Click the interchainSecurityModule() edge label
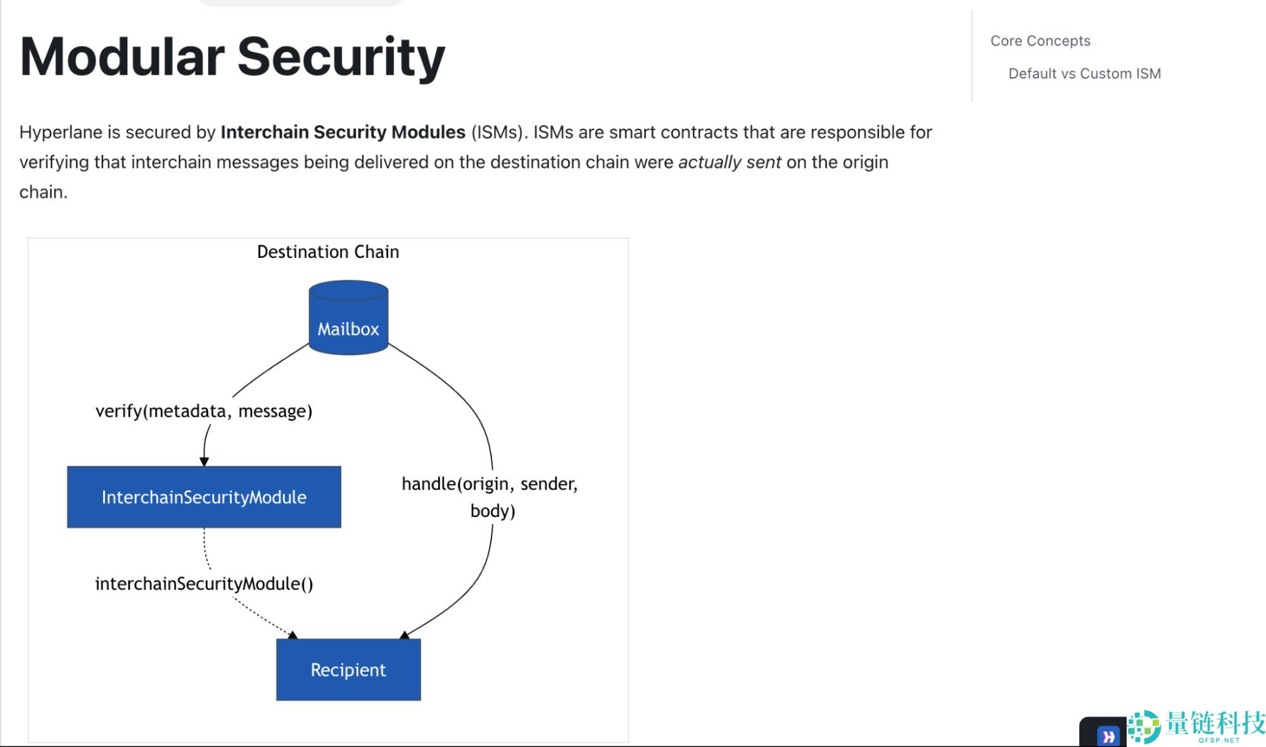1266x747 pixels. coord(204,584)
